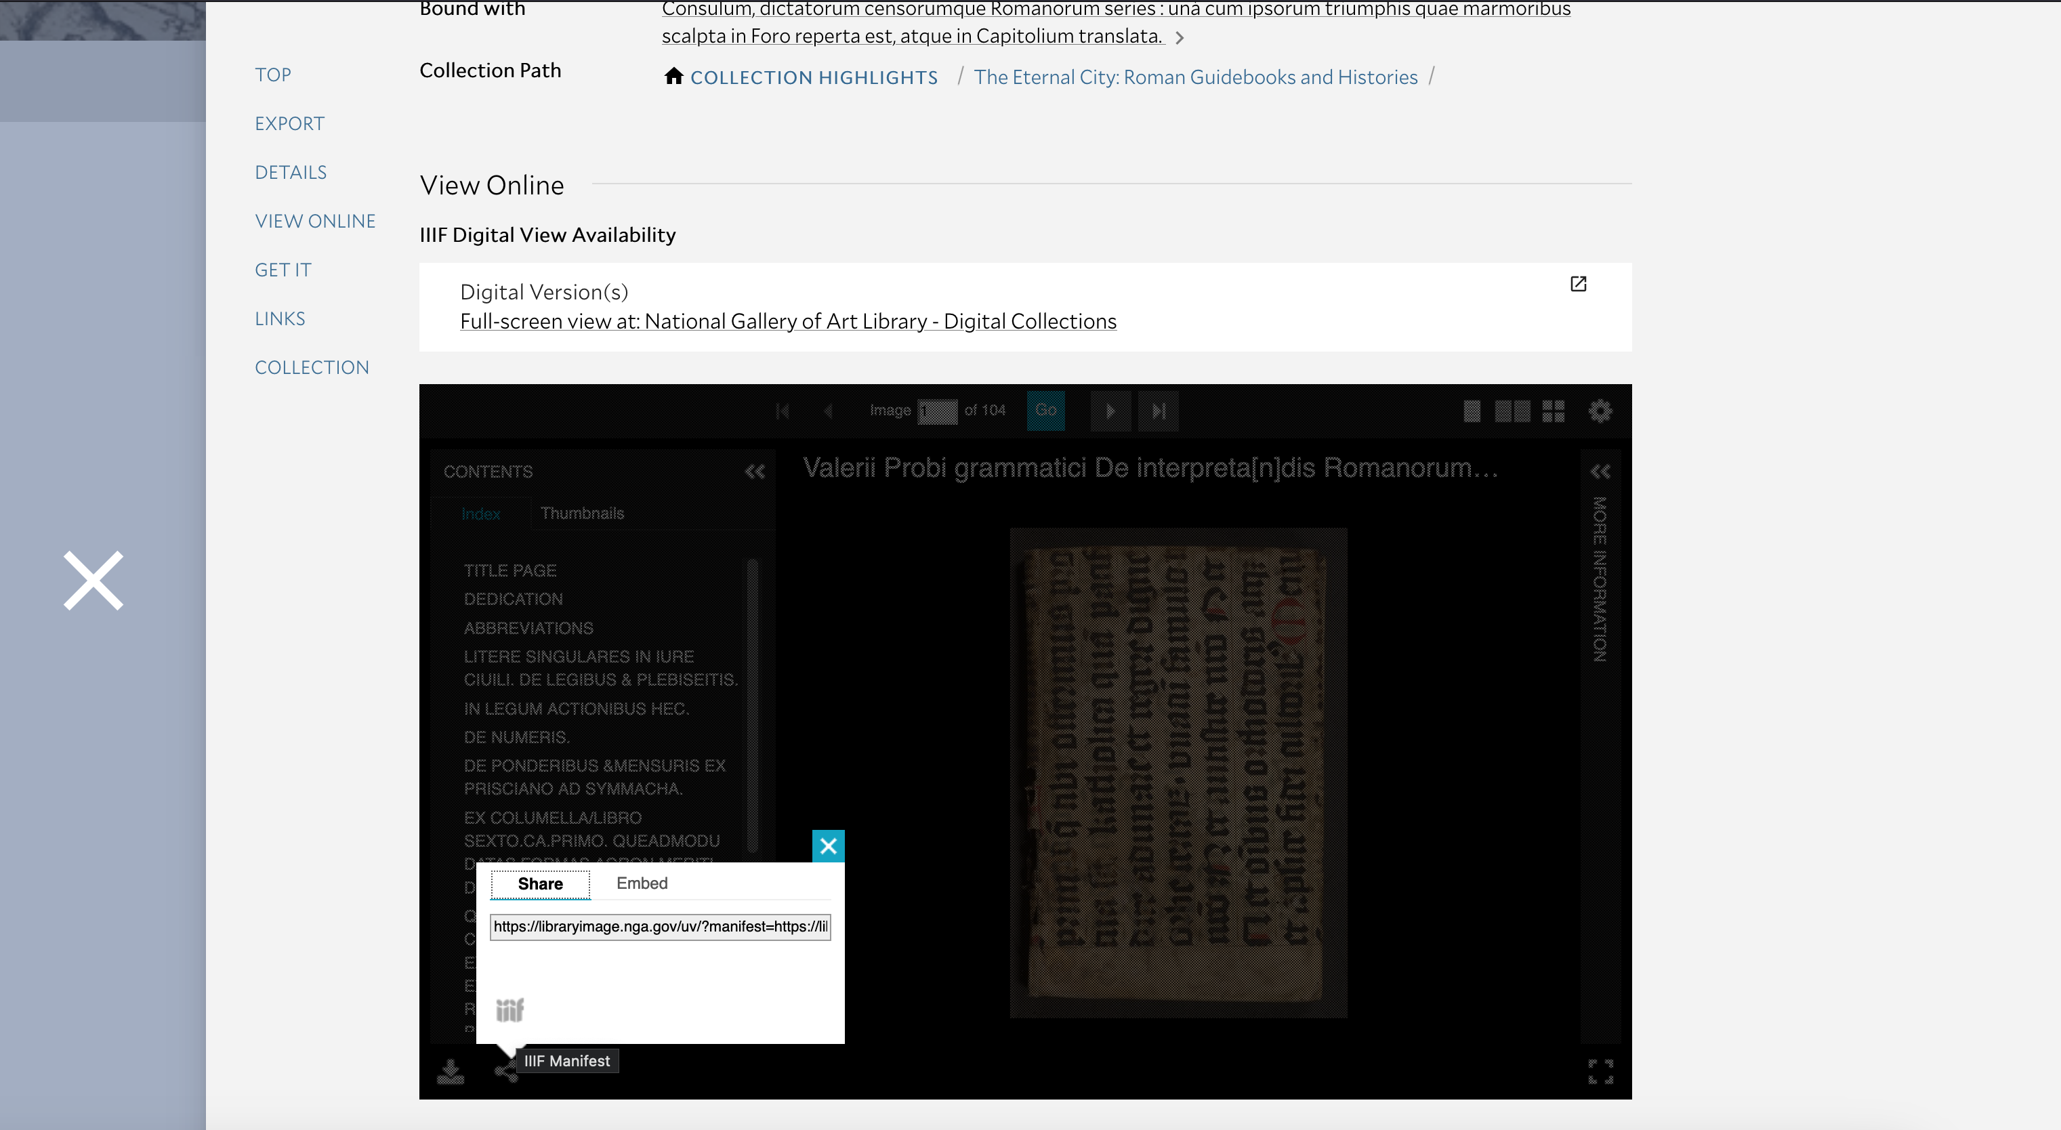Select IN LEGUM ACTIONIBUS HEC entry

[x=576, y=709]
